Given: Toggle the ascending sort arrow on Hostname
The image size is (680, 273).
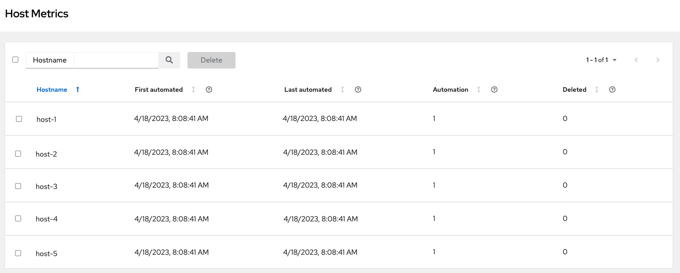Looking at the screenshot, I should point(77,89).
